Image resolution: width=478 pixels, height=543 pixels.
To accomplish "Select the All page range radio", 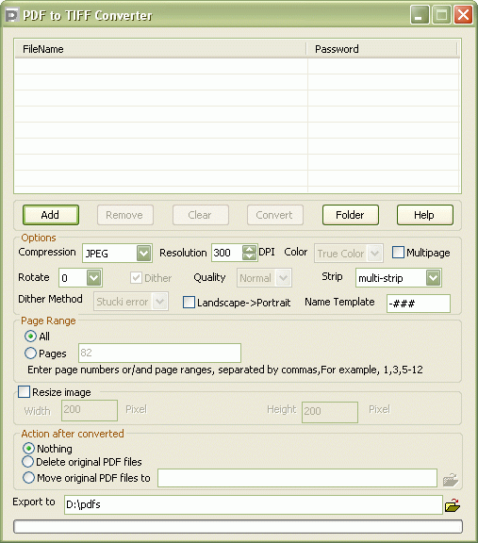I will (30, 336).
